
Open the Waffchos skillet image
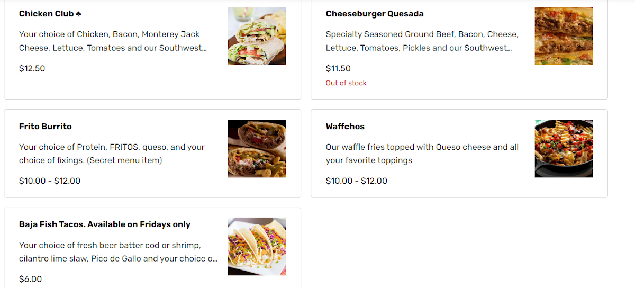pos(564,149)
